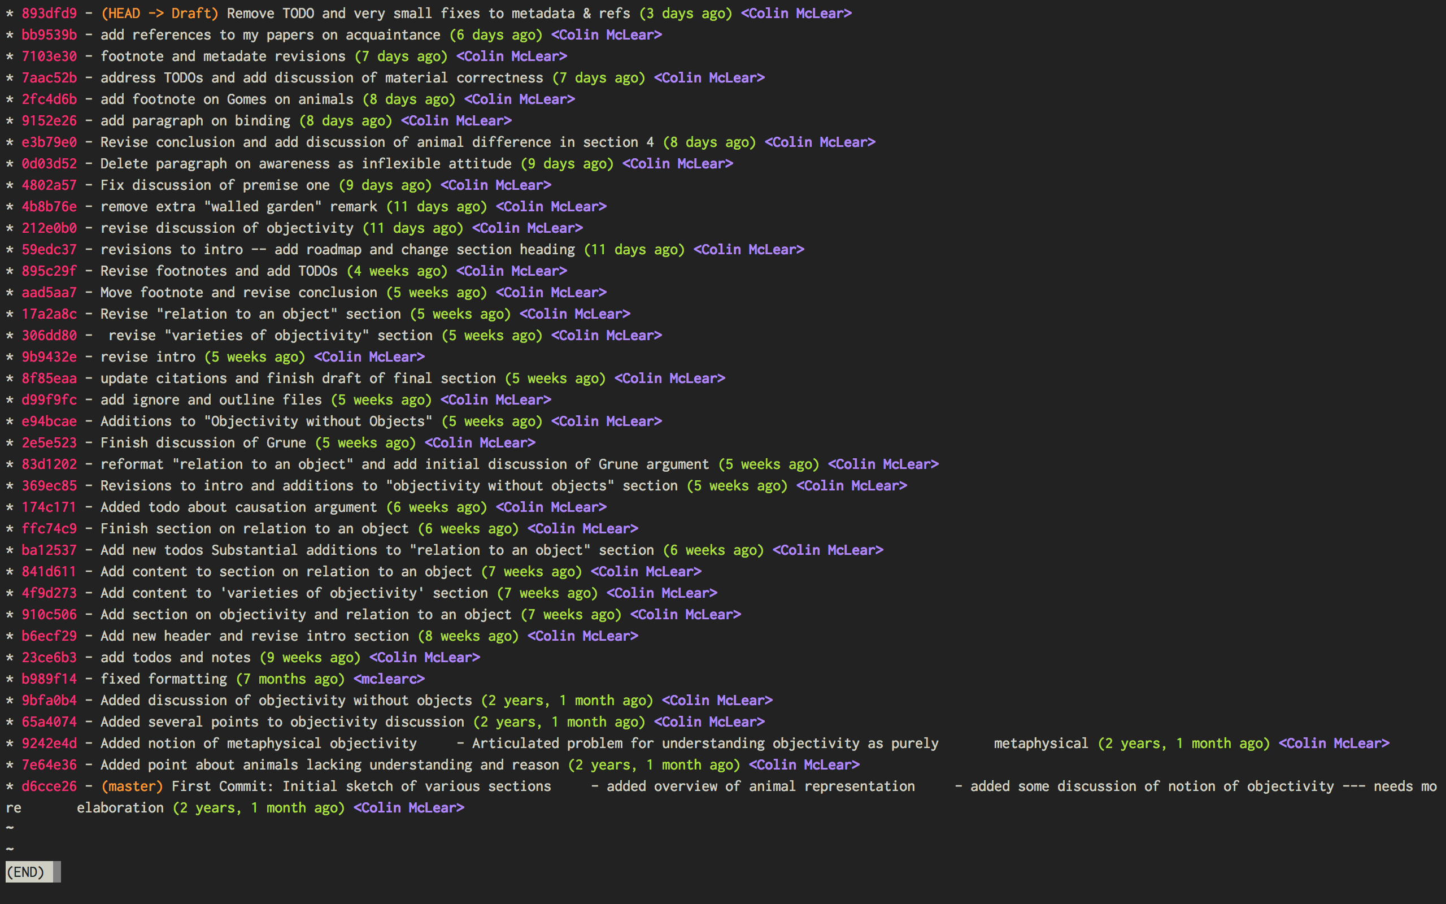Click commit hash b989f14

[x=49, y=680]
